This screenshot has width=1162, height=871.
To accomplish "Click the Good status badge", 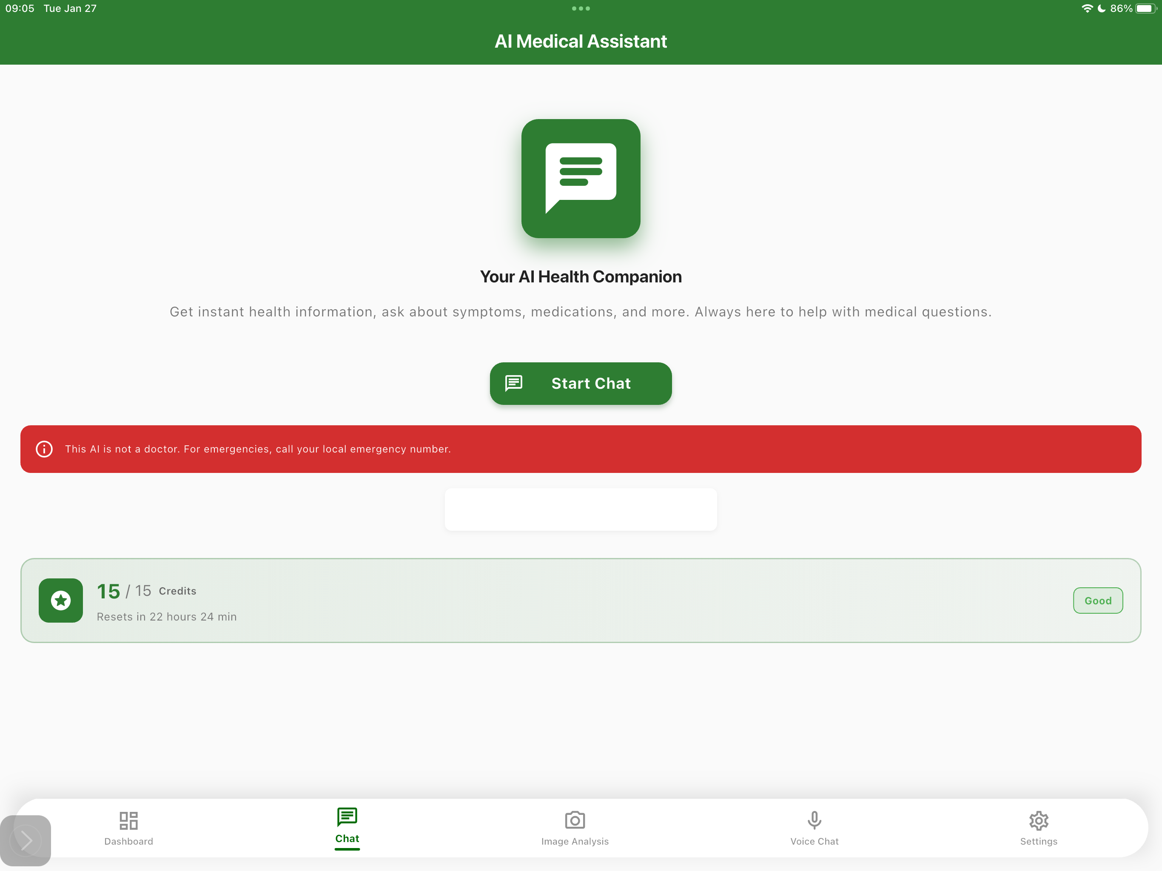I will (1098, 601).
